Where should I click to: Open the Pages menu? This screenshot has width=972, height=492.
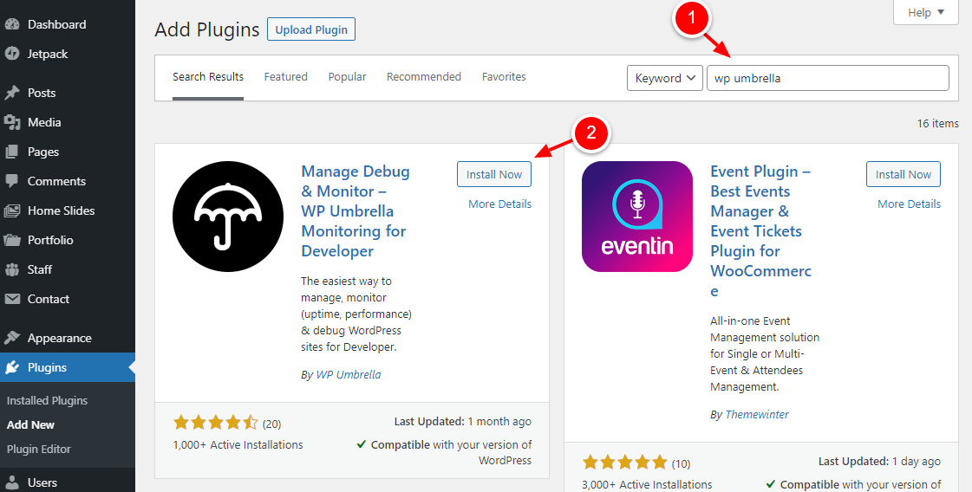68,152
